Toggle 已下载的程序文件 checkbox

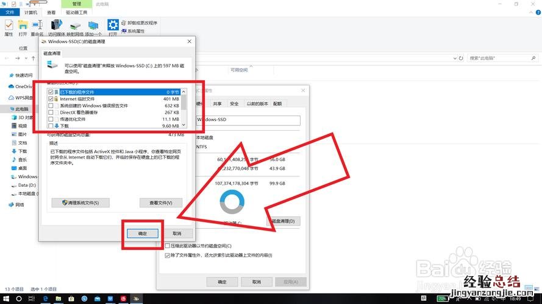pos(51,92)
